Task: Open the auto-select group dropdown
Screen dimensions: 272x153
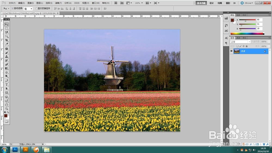Action: [x=28, y=9]
